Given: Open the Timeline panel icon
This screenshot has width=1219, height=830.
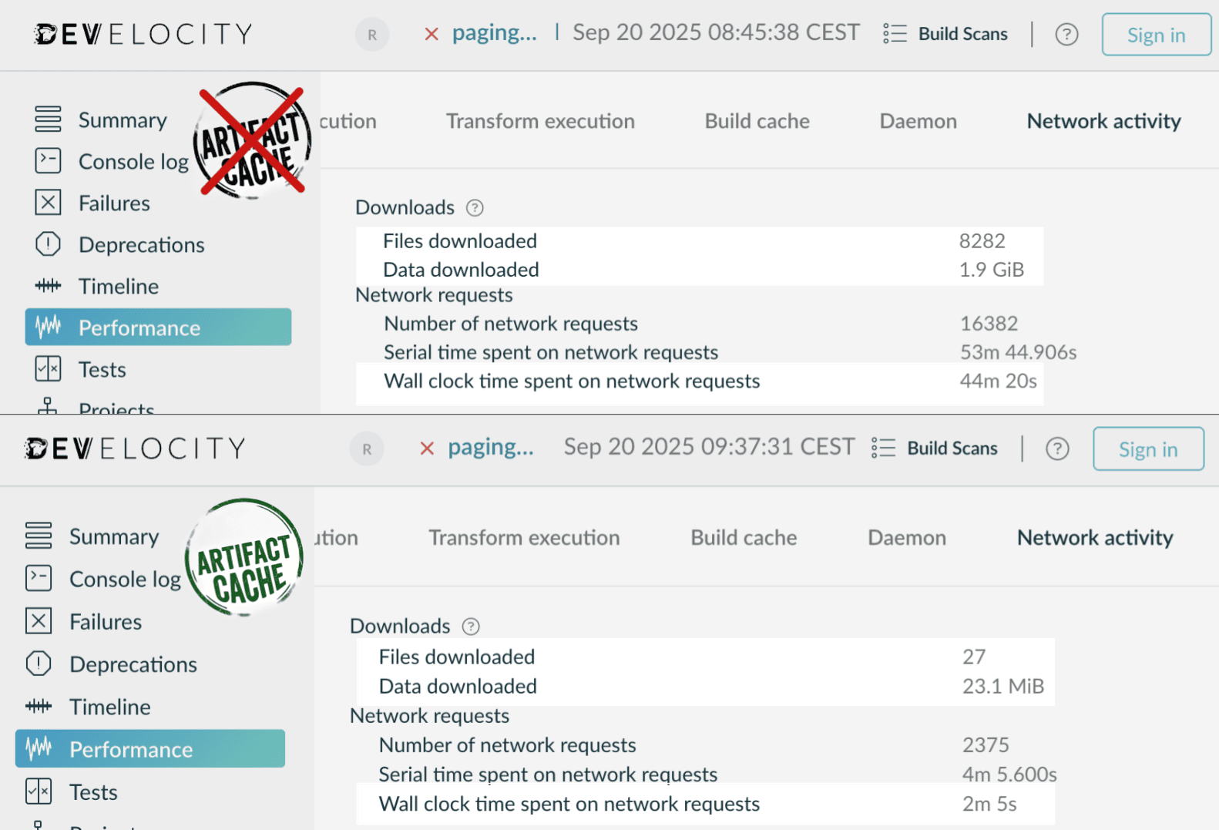Looking at the screenshot, I should (x=48, y=286).
